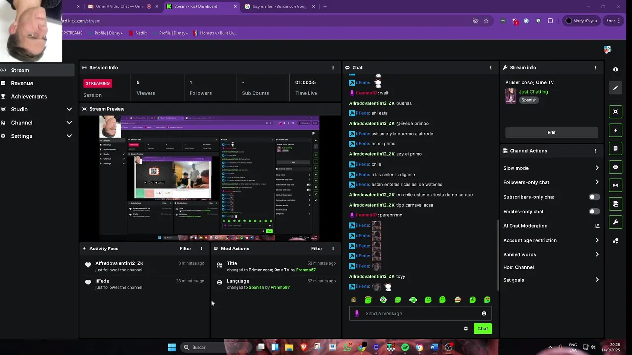Screen dimensions: 632x355
Task: Toggle the broadcast Session Info widget icon
Action: (615, 185)
